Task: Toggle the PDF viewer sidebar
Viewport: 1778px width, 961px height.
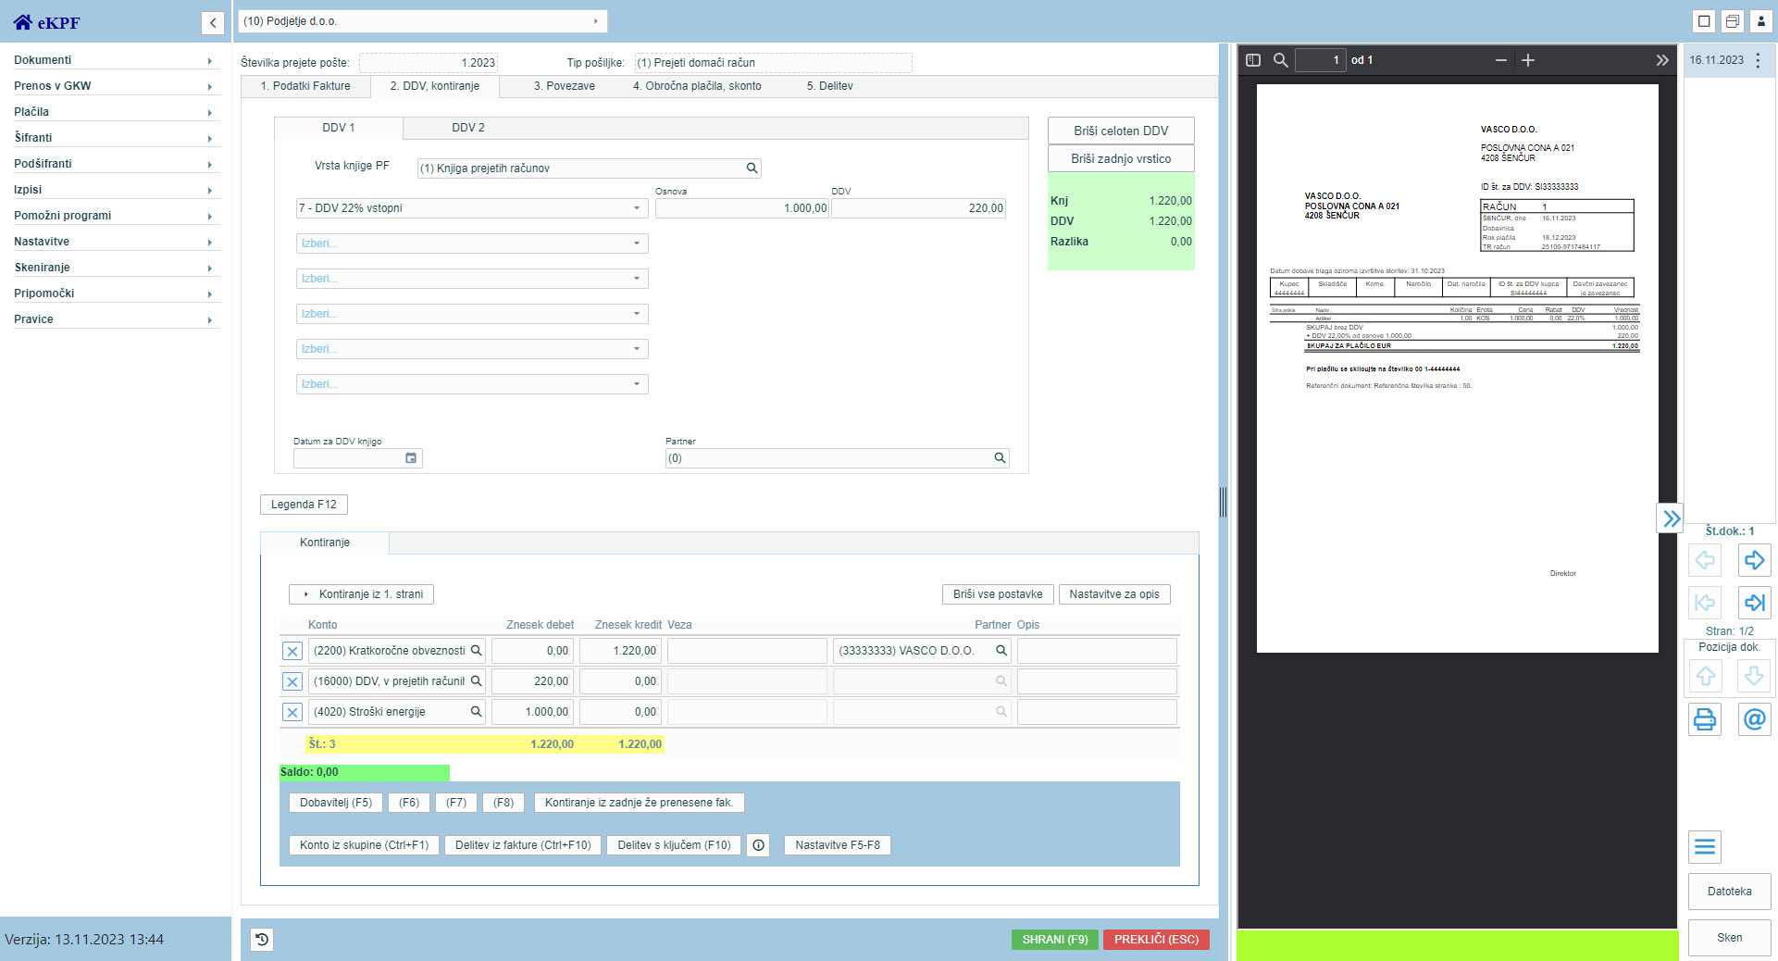Action: (x=1253, y=60)
